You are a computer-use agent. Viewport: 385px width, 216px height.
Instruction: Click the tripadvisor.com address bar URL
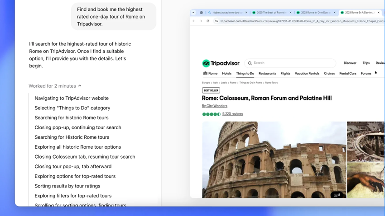click(x=302, y=21)
